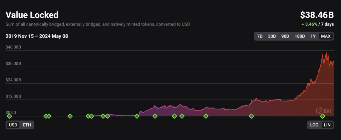Select the LIN linear scale option

coord(327,125)
